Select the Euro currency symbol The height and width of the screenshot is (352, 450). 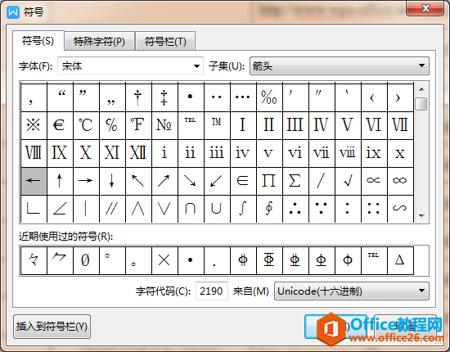coord(60,125)
